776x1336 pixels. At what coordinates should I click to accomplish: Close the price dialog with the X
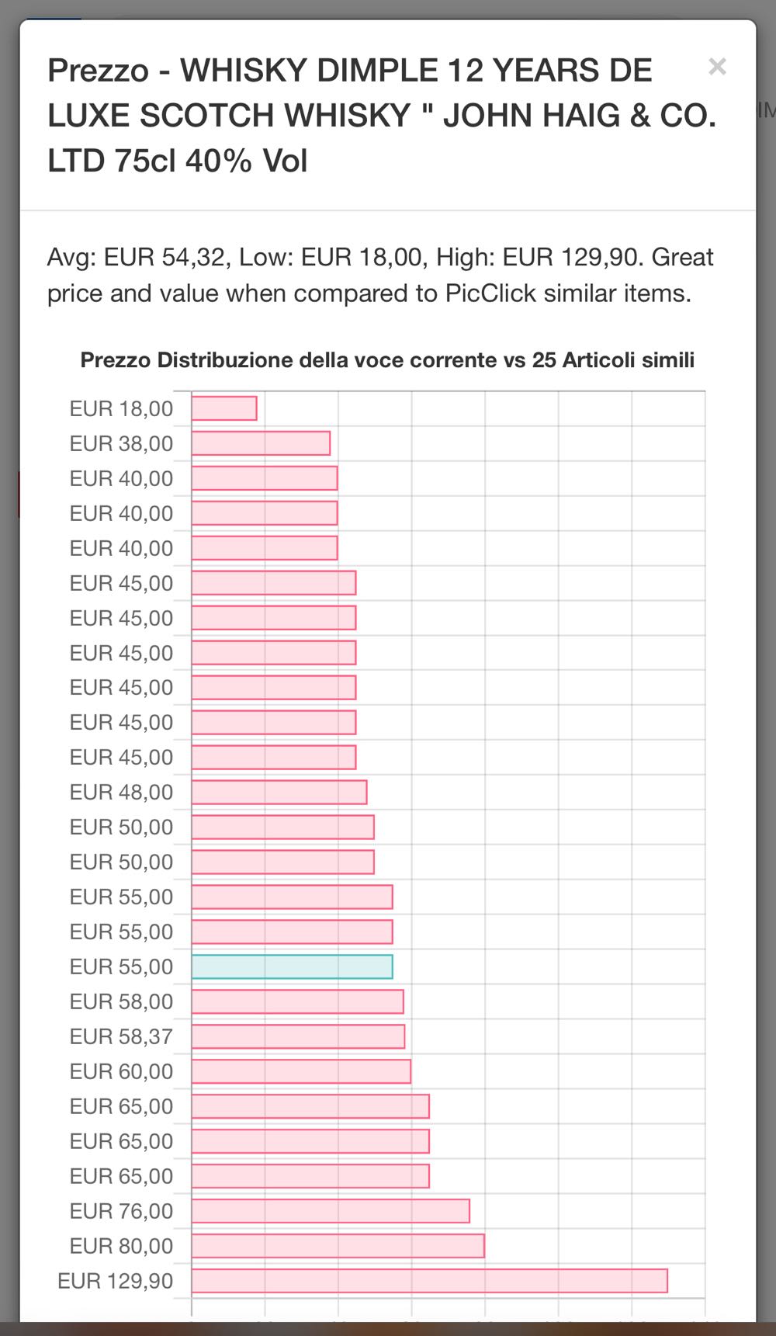click(717, 67)
